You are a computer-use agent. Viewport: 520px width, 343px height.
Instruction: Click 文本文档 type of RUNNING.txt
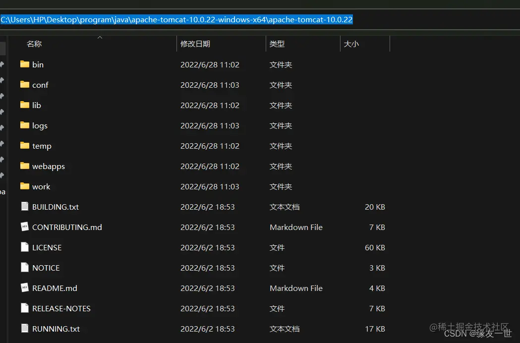(x=285, y=329)
